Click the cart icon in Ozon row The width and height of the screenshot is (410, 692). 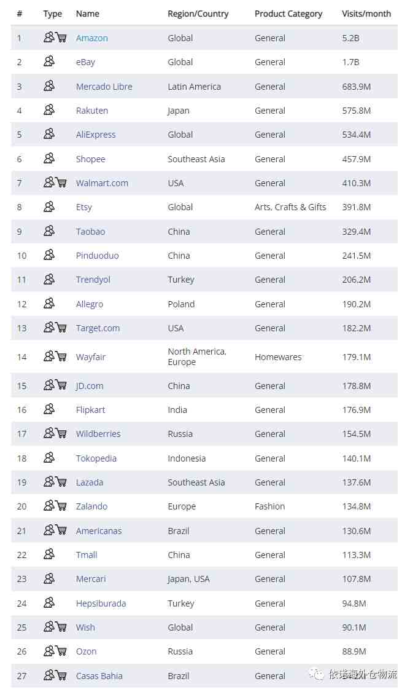pyautogui.click(x=61, y=651)
